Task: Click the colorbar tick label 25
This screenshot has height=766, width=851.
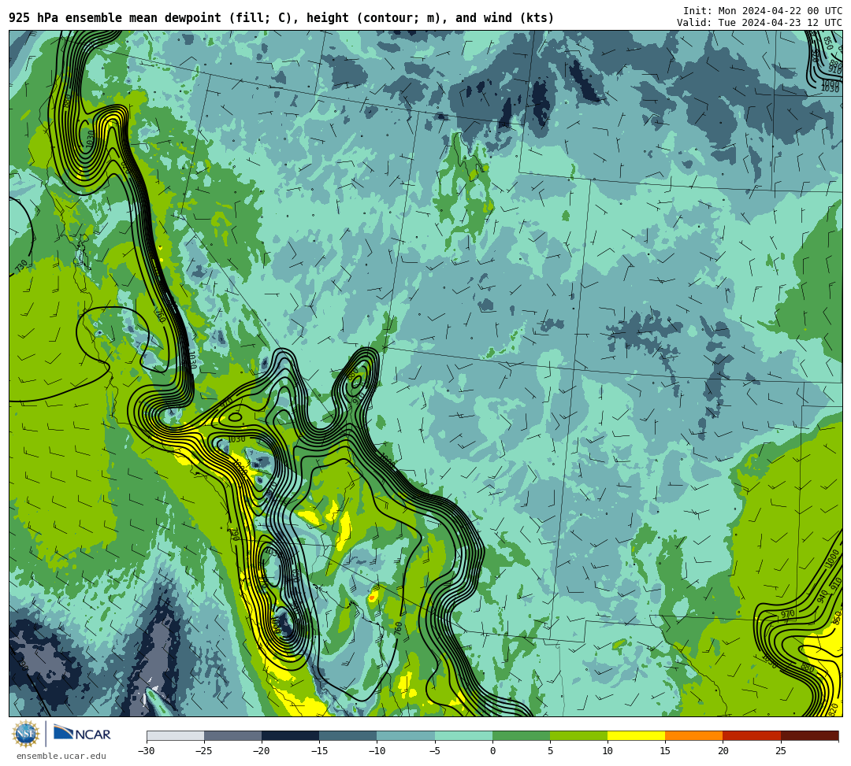Action: coord(780,751)
